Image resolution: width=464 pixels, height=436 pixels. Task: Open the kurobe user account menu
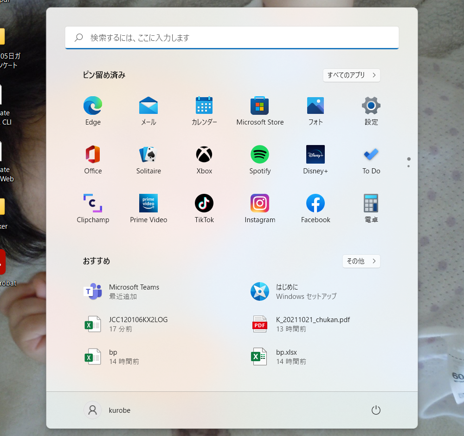108,410
